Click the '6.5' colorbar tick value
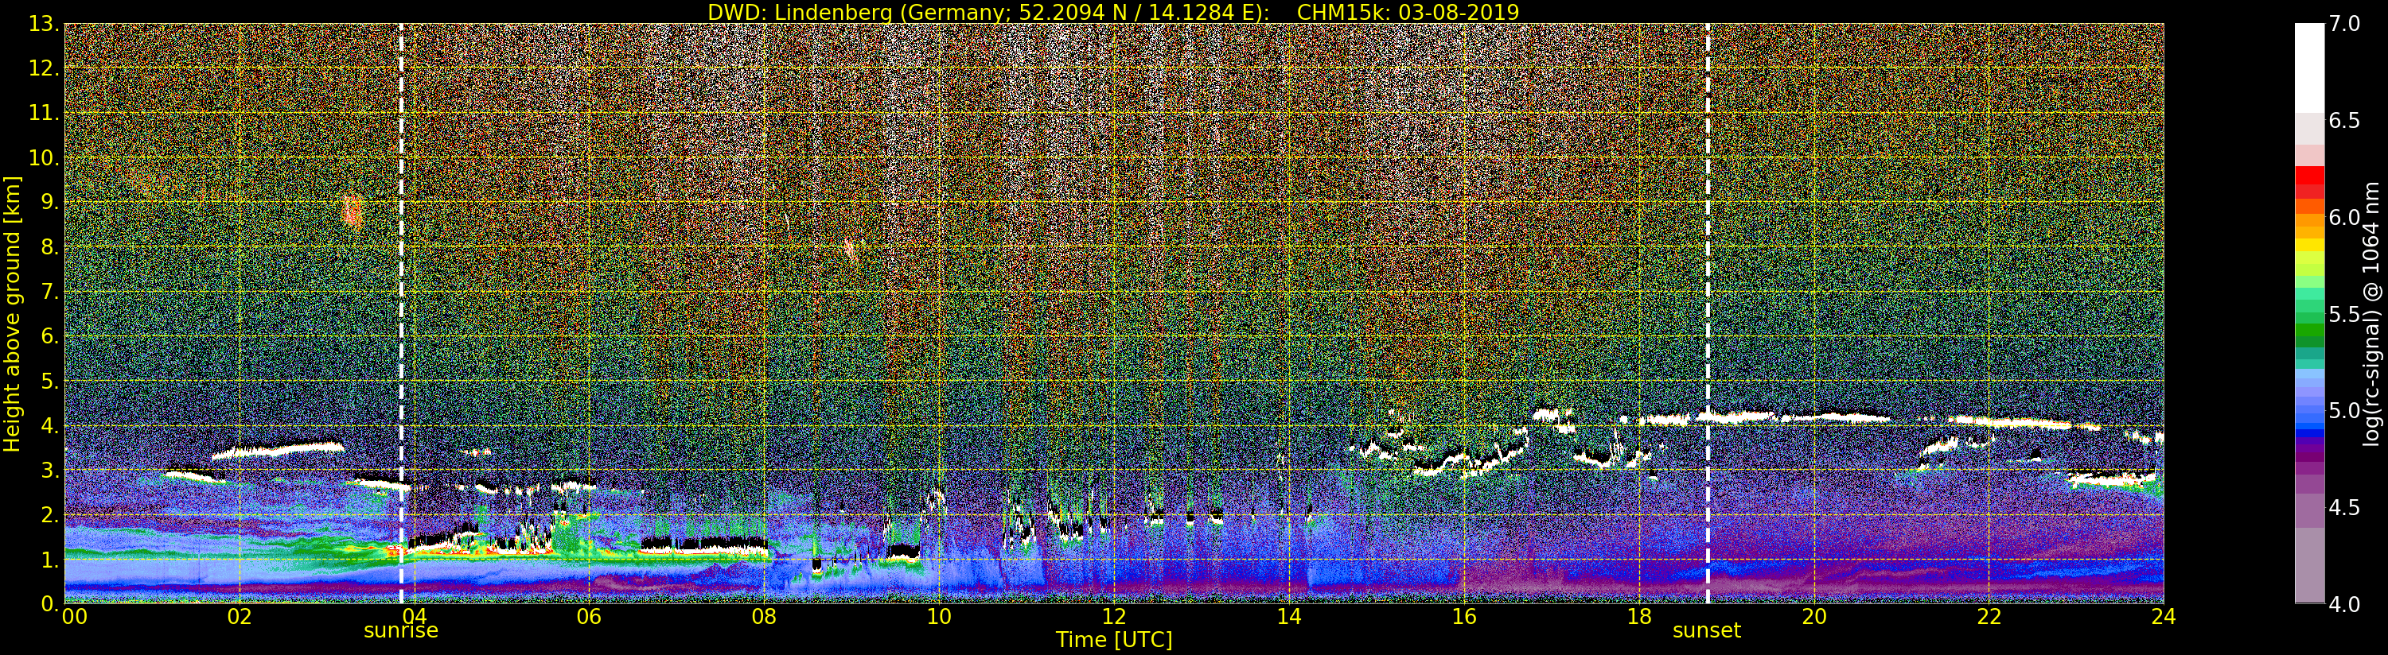 pyautogui.click(x=2344, y=122)
